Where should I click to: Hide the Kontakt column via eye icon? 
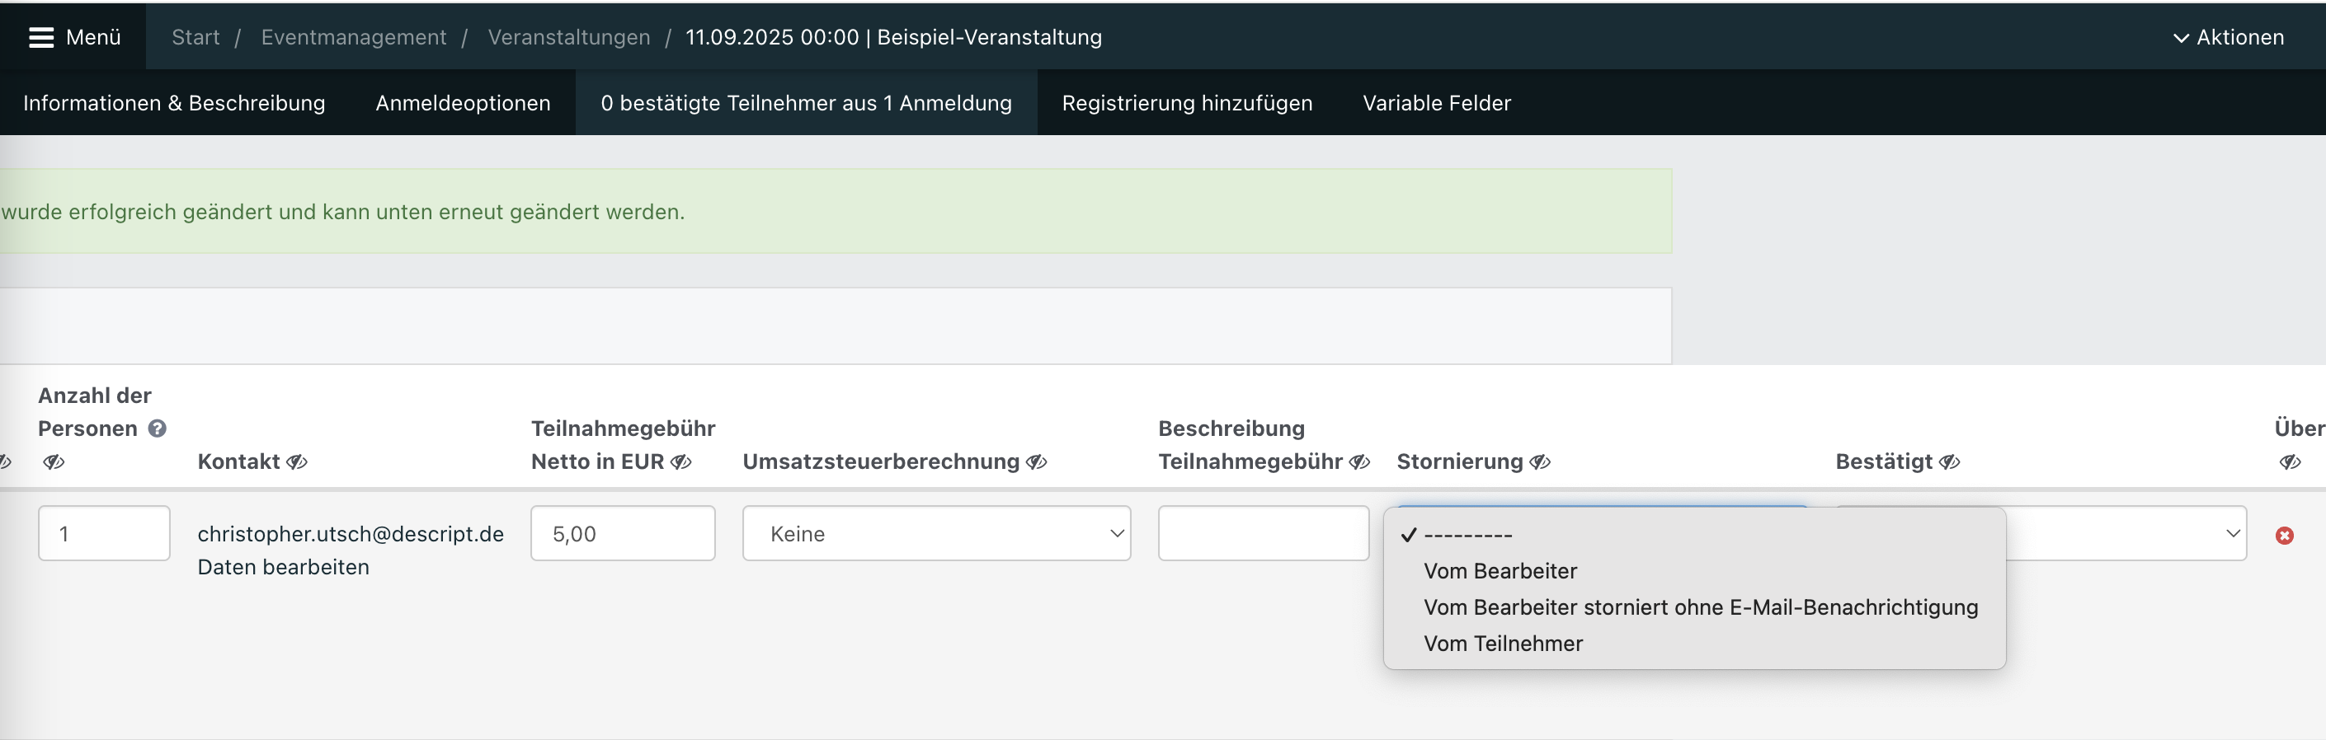[x=297, y=462]
